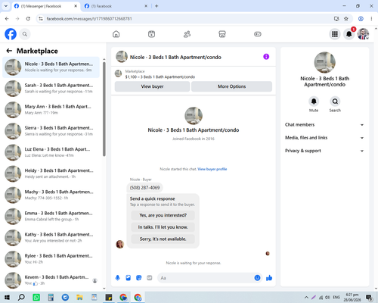Viewport: 378px width, 303px height.
Task: Reload the page
Action: point(28,19)
